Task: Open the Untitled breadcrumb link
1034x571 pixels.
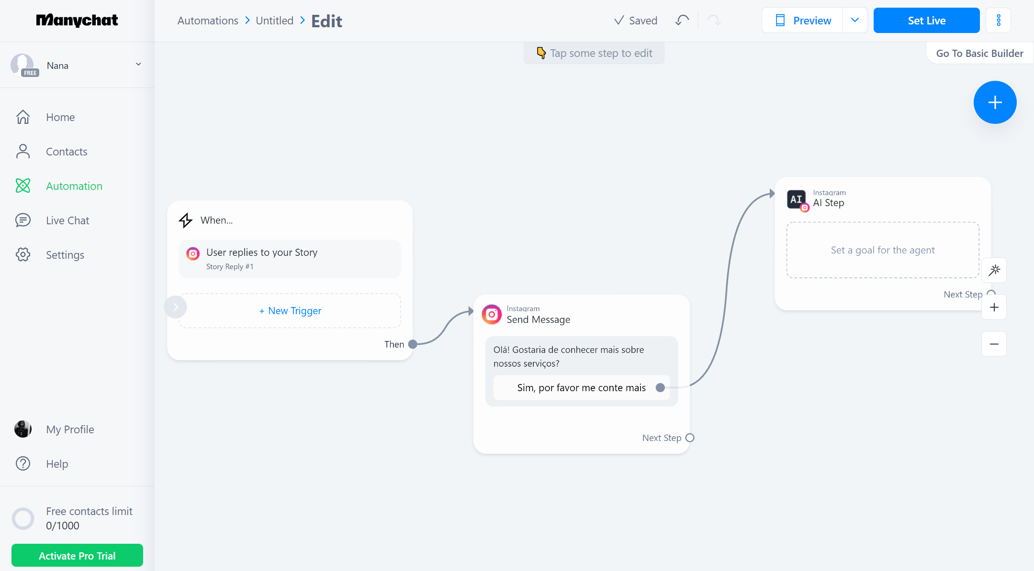Action: (x=274, y=21)
